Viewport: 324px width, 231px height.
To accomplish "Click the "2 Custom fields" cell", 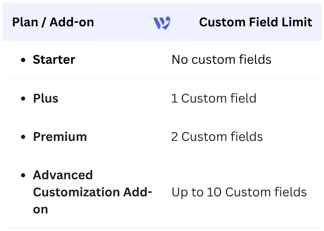I will pyautogui.click(x=217, y=137).
